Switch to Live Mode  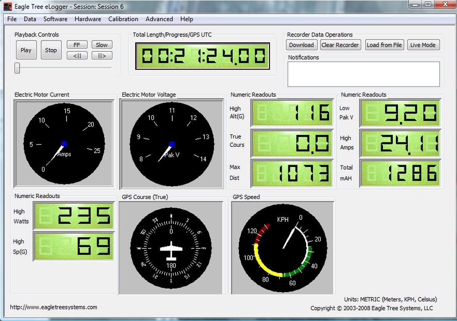(x=423, y=45)
